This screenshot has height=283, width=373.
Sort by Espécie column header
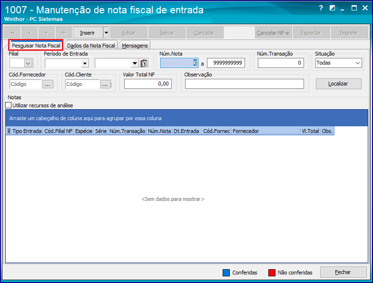coord(84,131)
